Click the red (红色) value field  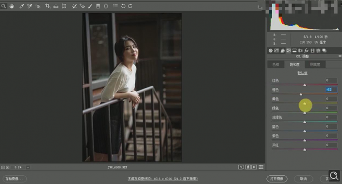point(331,80)
